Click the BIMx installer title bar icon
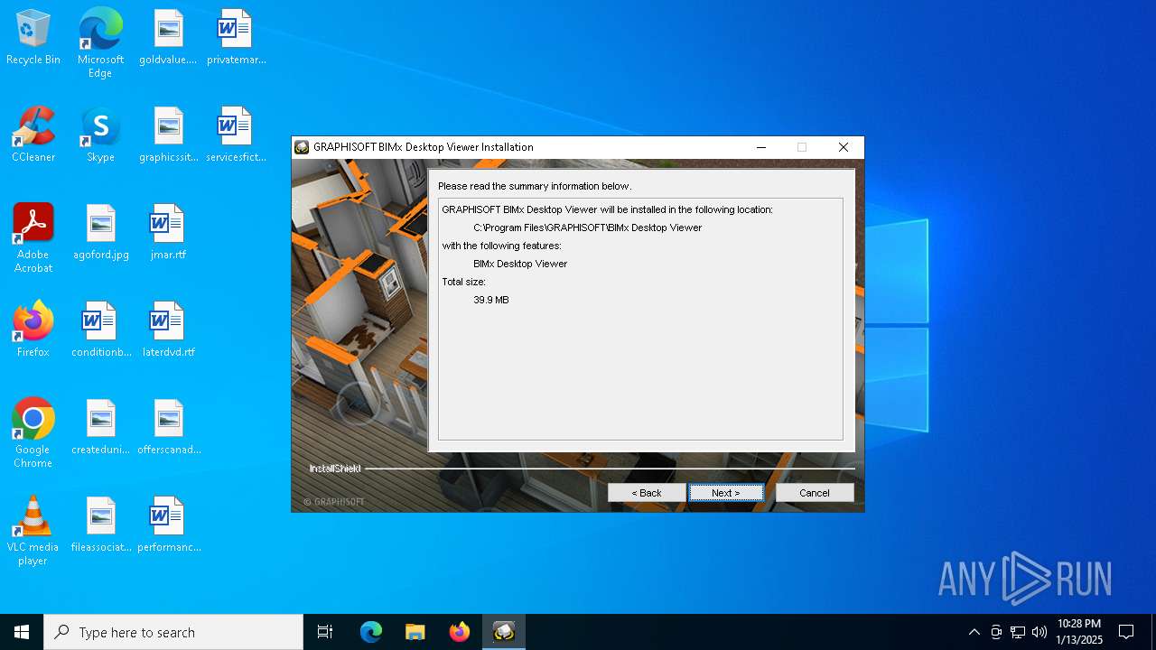 click(x=302, y=147)
